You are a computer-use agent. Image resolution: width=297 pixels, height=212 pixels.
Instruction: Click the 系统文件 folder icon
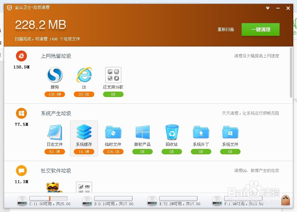coord(230,132)
